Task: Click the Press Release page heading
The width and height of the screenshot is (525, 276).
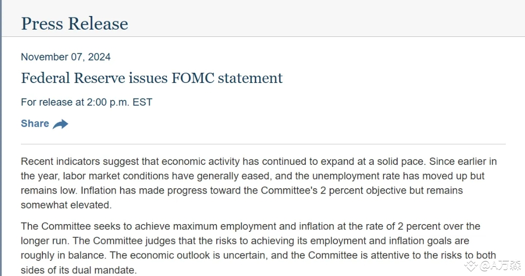Action: 74,23
